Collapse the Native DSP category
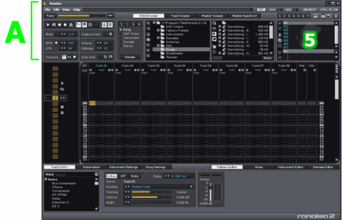Viewport: 342px width, 220px height. (46, 180)
